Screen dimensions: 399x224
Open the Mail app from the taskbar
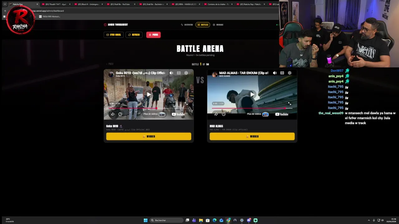tap(221, 220)
